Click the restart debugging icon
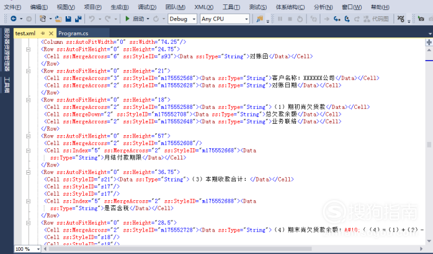Screen dimensions: 433x254 300,19
